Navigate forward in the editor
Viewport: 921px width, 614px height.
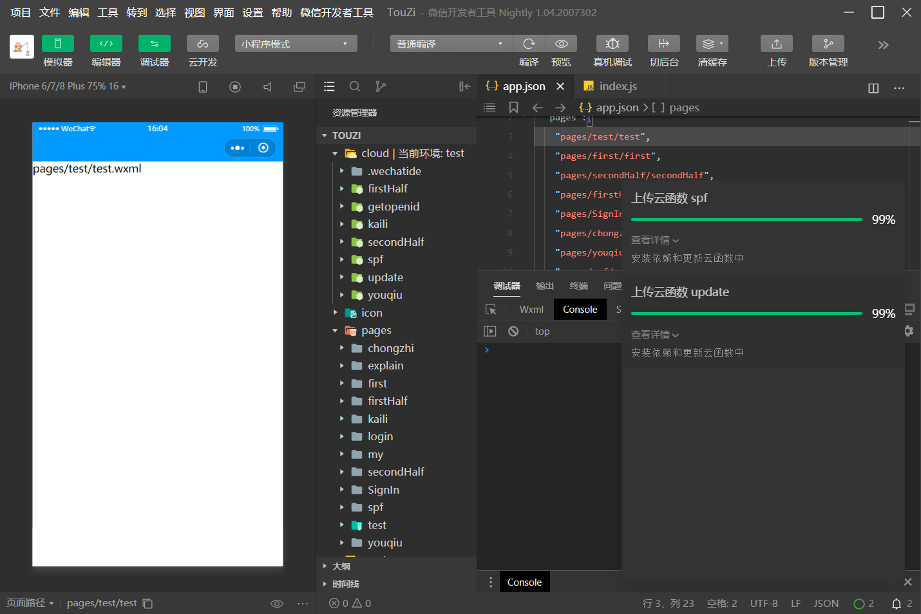[x=560, y=107]
